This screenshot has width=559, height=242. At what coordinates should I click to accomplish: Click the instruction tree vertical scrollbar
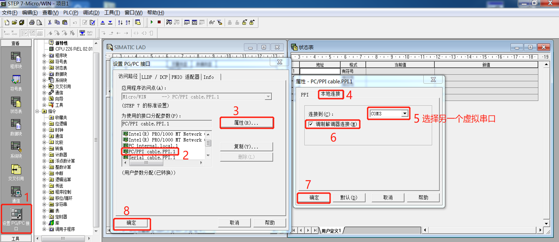[x=96, y=139]
